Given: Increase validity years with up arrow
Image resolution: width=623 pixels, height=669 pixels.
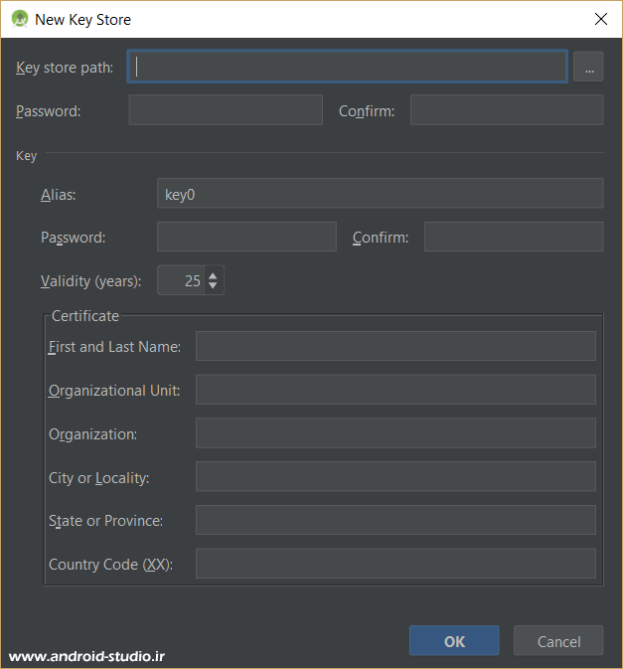Looking at the screenshot, I should tap(213, 275).
